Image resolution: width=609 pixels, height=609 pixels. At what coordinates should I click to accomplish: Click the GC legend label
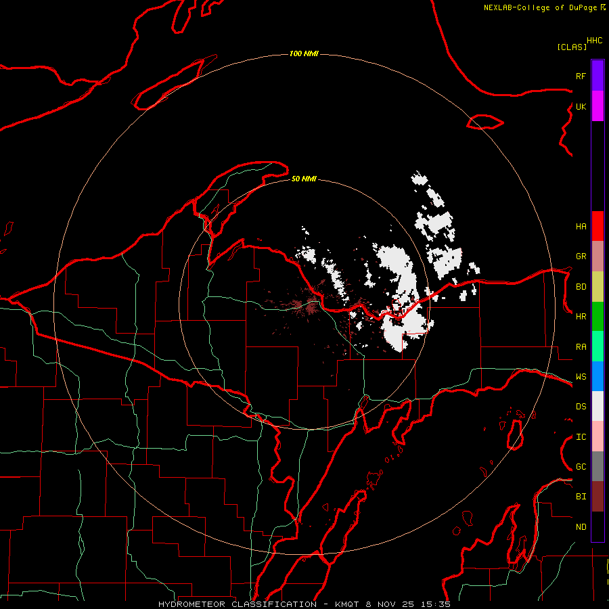click(x=581, y=467)
